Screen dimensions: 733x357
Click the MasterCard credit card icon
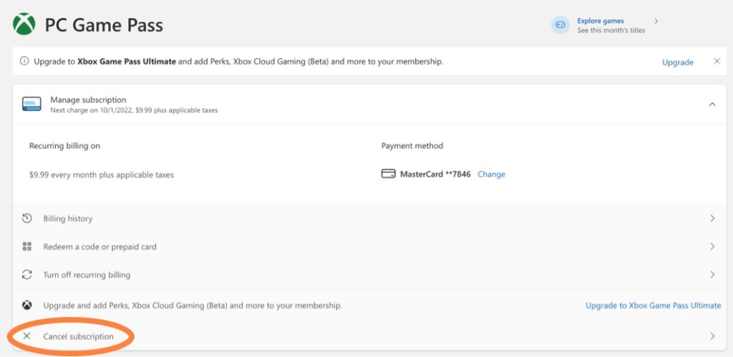pos(388,174)
